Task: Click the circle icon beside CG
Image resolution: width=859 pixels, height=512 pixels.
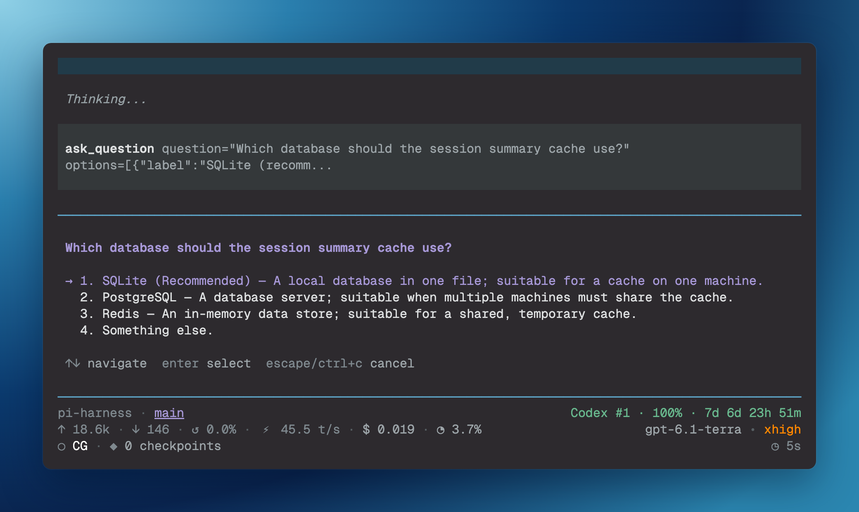Action: pyautogui.click(x=62, y=446)
